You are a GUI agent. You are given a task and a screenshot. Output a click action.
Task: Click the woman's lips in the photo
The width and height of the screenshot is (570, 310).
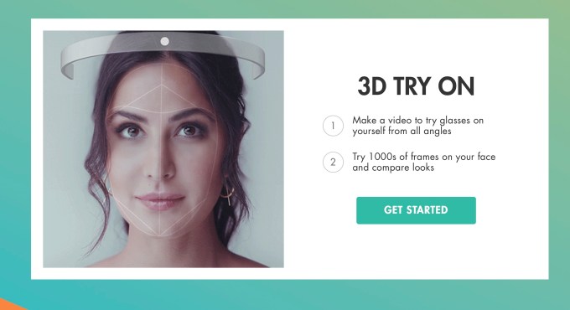[x=160, y=201]
